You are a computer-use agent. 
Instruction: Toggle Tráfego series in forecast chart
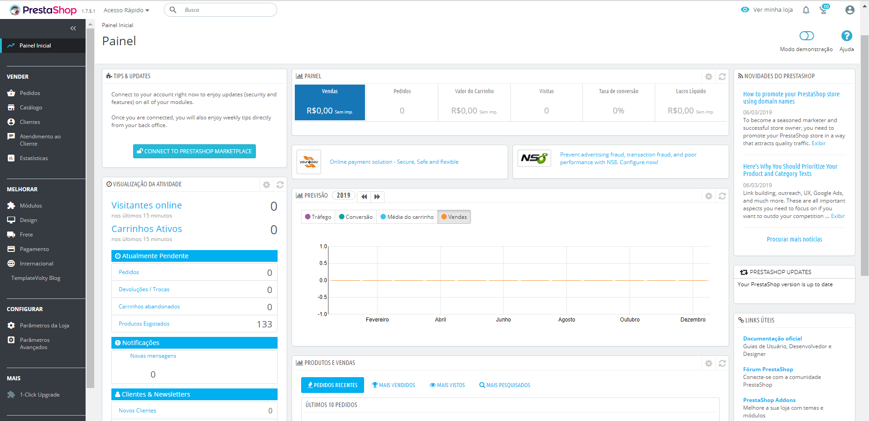click(x=318, y=217)
